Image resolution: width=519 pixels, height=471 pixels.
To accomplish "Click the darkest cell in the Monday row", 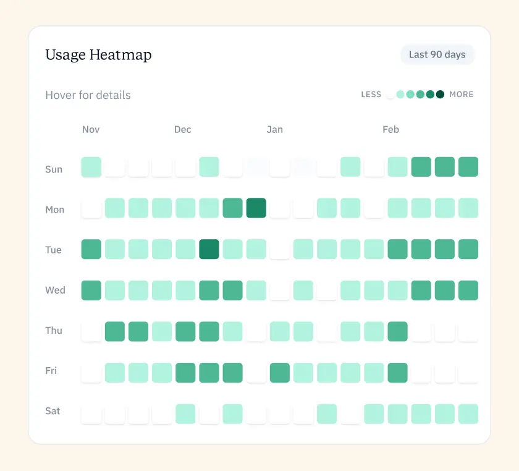I will click(x=256, y=208).
